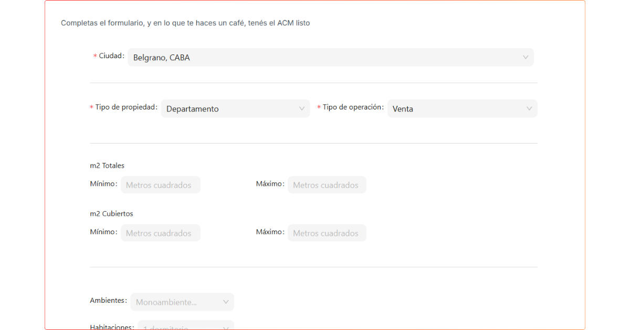Select the m2 Cubiertos Máximo input field
This screenshot has width=630, height=330.
point(327,233)
